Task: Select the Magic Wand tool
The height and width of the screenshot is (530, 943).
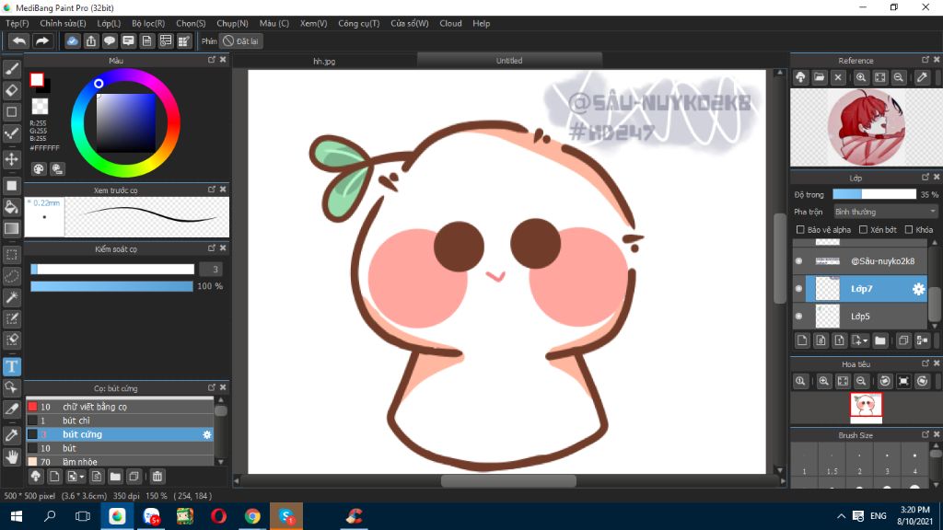Action: pyautogui.click(x=11, y=297)
